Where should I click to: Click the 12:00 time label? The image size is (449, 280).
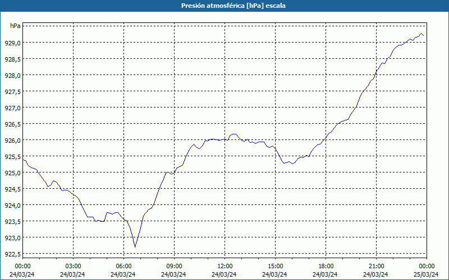click(x=225, y=267)
